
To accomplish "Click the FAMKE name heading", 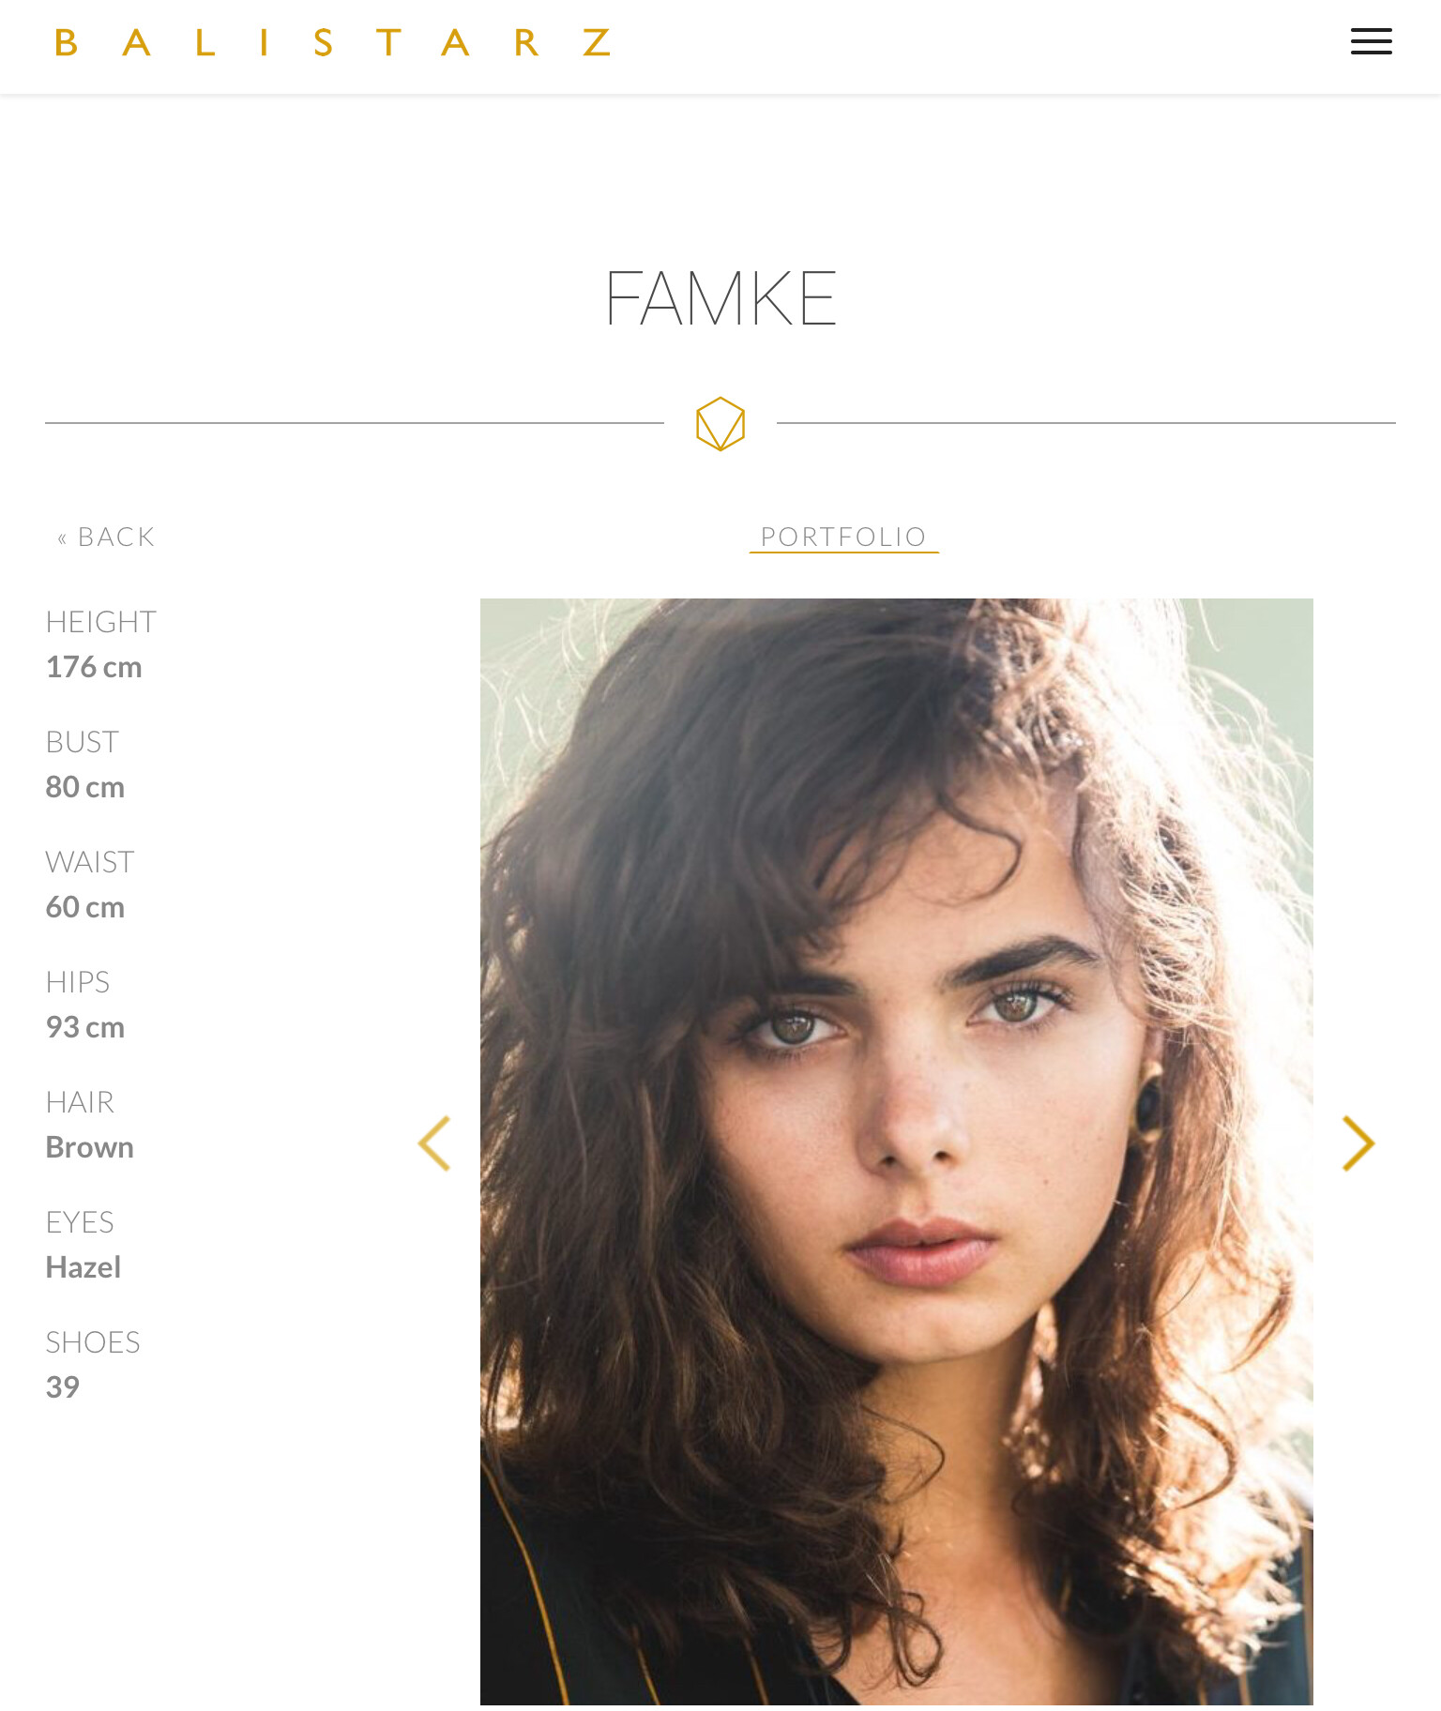I will 720,298.
